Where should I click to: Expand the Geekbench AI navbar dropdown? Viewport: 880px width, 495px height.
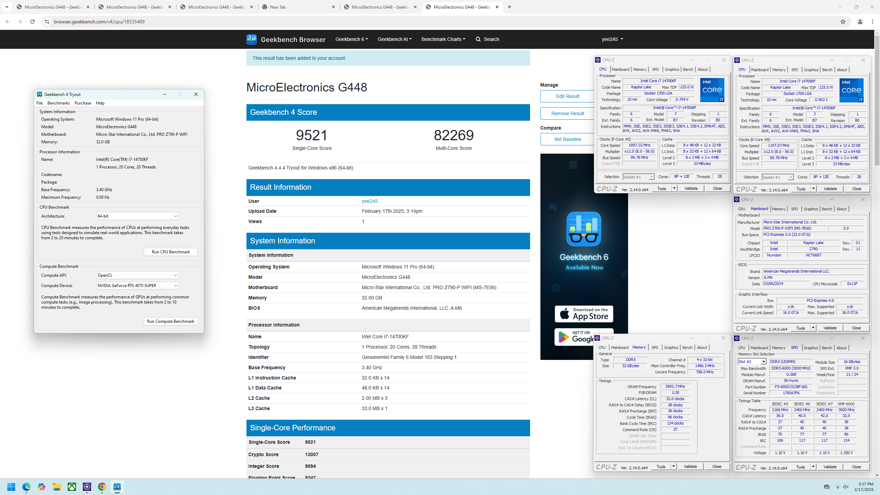(x=395, y=39)
